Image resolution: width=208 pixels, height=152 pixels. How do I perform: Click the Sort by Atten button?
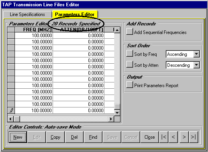tap(130, 64)
